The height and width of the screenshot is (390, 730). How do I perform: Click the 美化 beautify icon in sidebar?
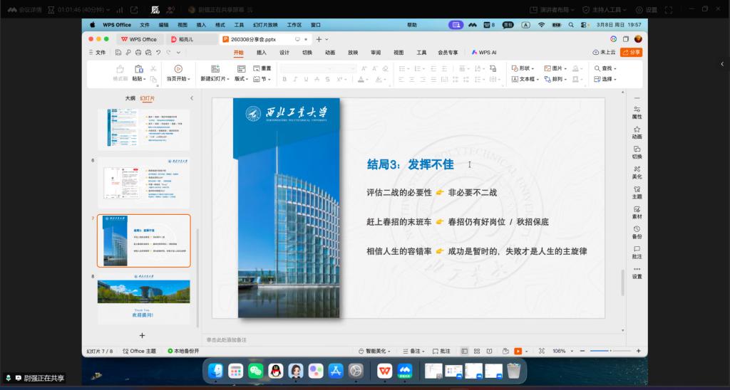coord(637,172)
